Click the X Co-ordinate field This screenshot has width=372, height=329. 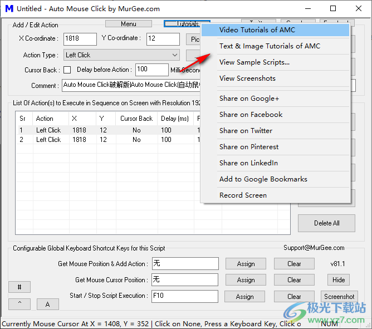[x=80, y=39]
